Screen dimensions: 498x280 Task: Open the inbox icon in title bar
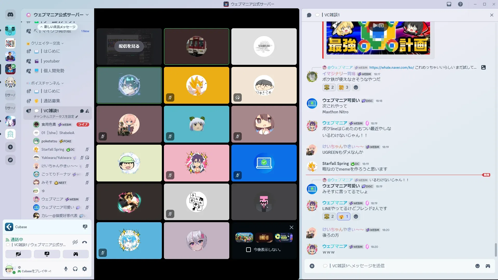click(x=449, y=4)
